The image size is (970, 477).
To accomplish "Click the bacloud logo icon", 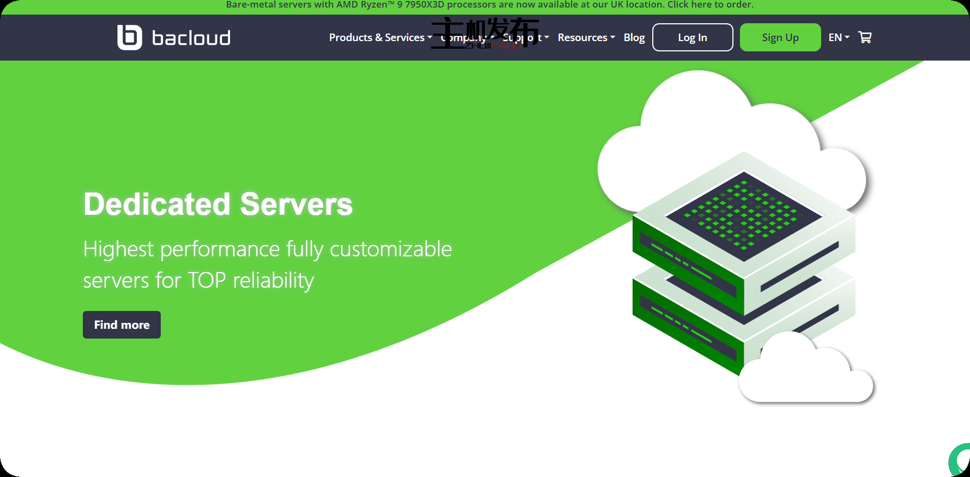I will tap(129, 37).
